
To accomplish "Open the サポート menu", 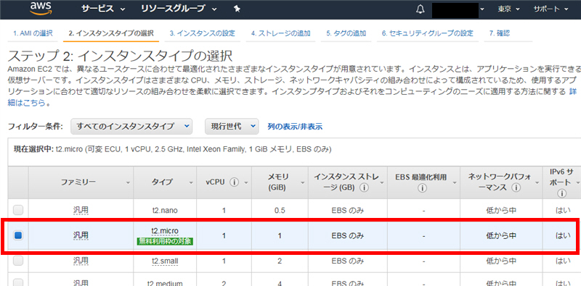I will [550, 9].
